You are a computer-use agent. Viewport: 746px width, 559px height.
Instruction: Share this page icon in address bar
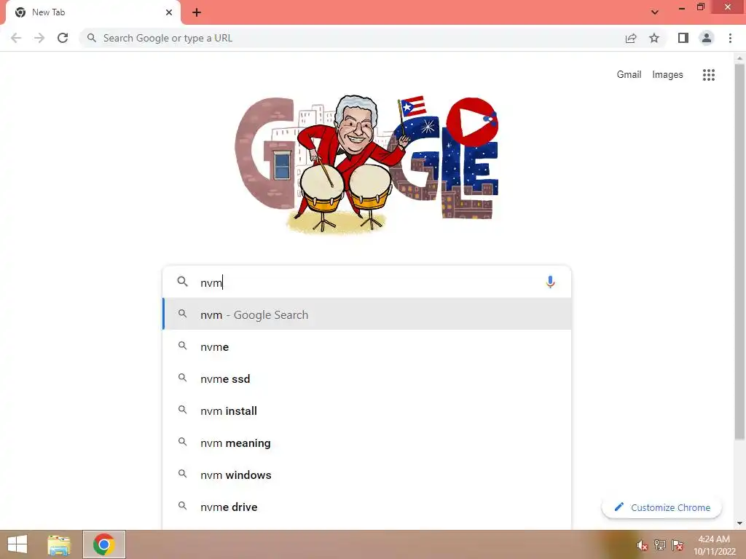pos(631,38)
